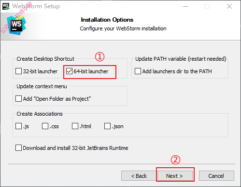Image resolution: width=241 pixels, height=187 pixels.
Task: Tick Add launchers dir to the PATH
Action: click(138, 71)
